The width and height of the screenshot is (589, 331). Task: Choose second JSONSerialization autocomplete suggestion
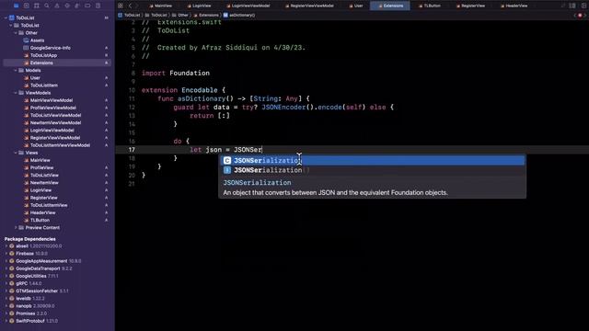(372, 170)
